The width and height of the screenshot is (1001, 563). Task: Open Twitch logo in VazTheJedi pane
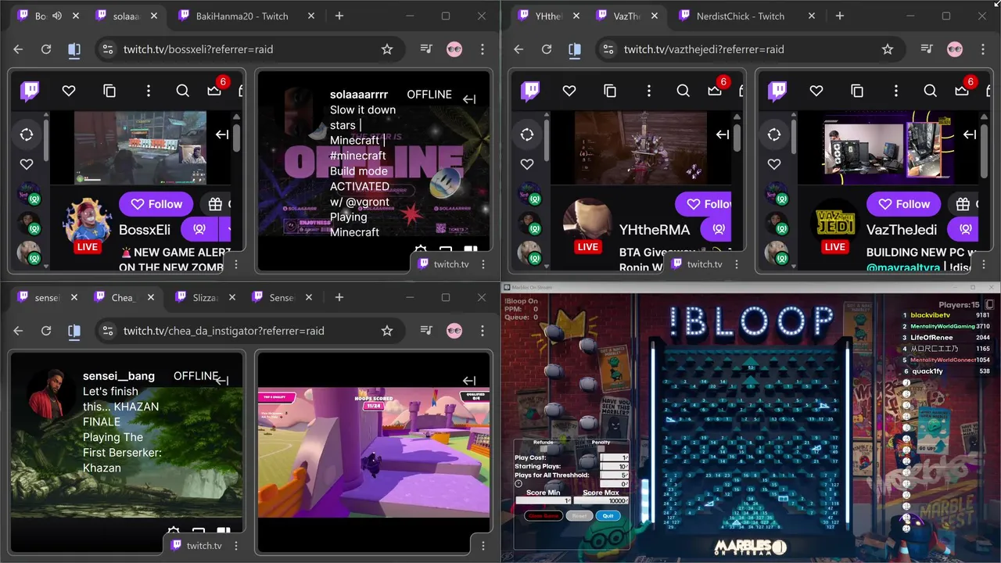(777, 91)
